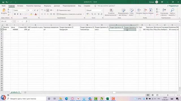This screenshot has width=181, height=101.
Task: Open File Explorer from taskbar
Action: coord(61,98)
